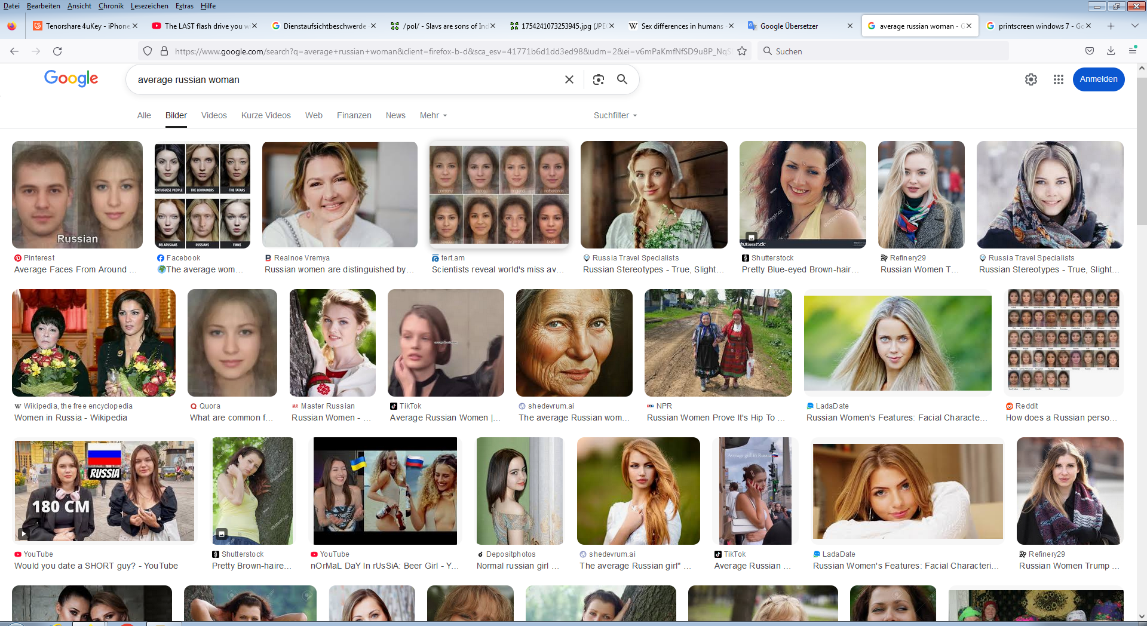1147x626 pixels.
Task: Select the Alle results tab
Action: [144, 115]
